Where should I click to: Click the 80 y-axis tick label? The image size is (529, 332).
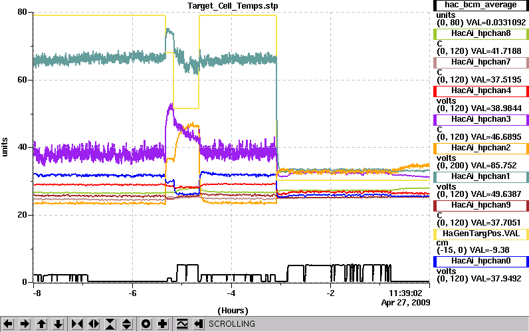tap(22, 12)
